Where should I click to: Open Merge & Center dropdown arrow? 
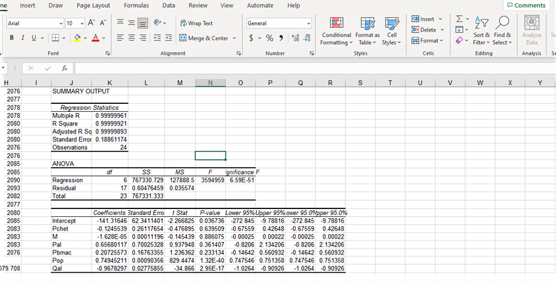234,38
